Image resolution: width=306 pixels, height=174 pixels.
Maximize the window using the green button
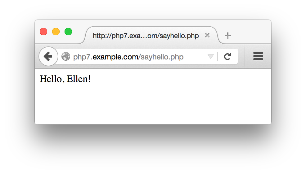pos(68,32)
